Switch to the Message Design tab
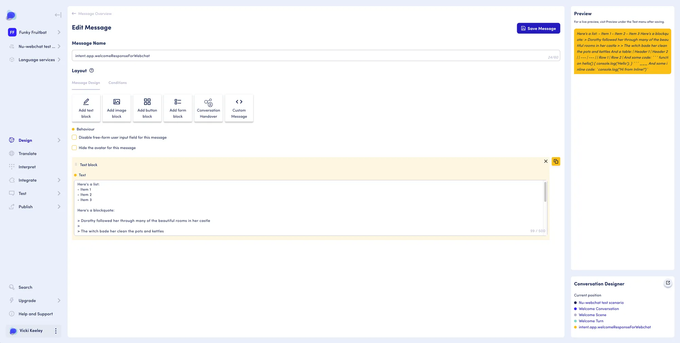 [86, 83]
